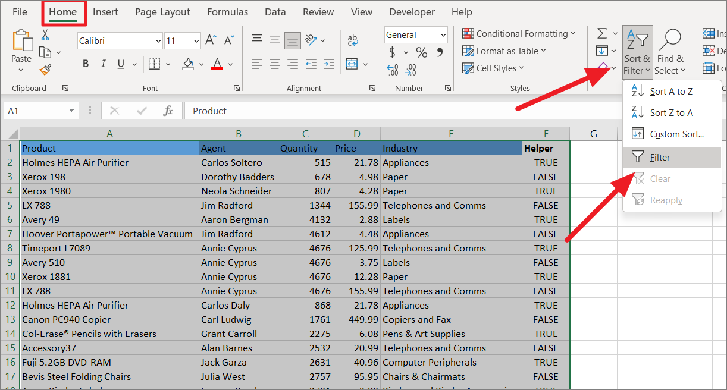Switch to the Developer tab
This screenshot has height=390, width=727.
coord(412,12)
